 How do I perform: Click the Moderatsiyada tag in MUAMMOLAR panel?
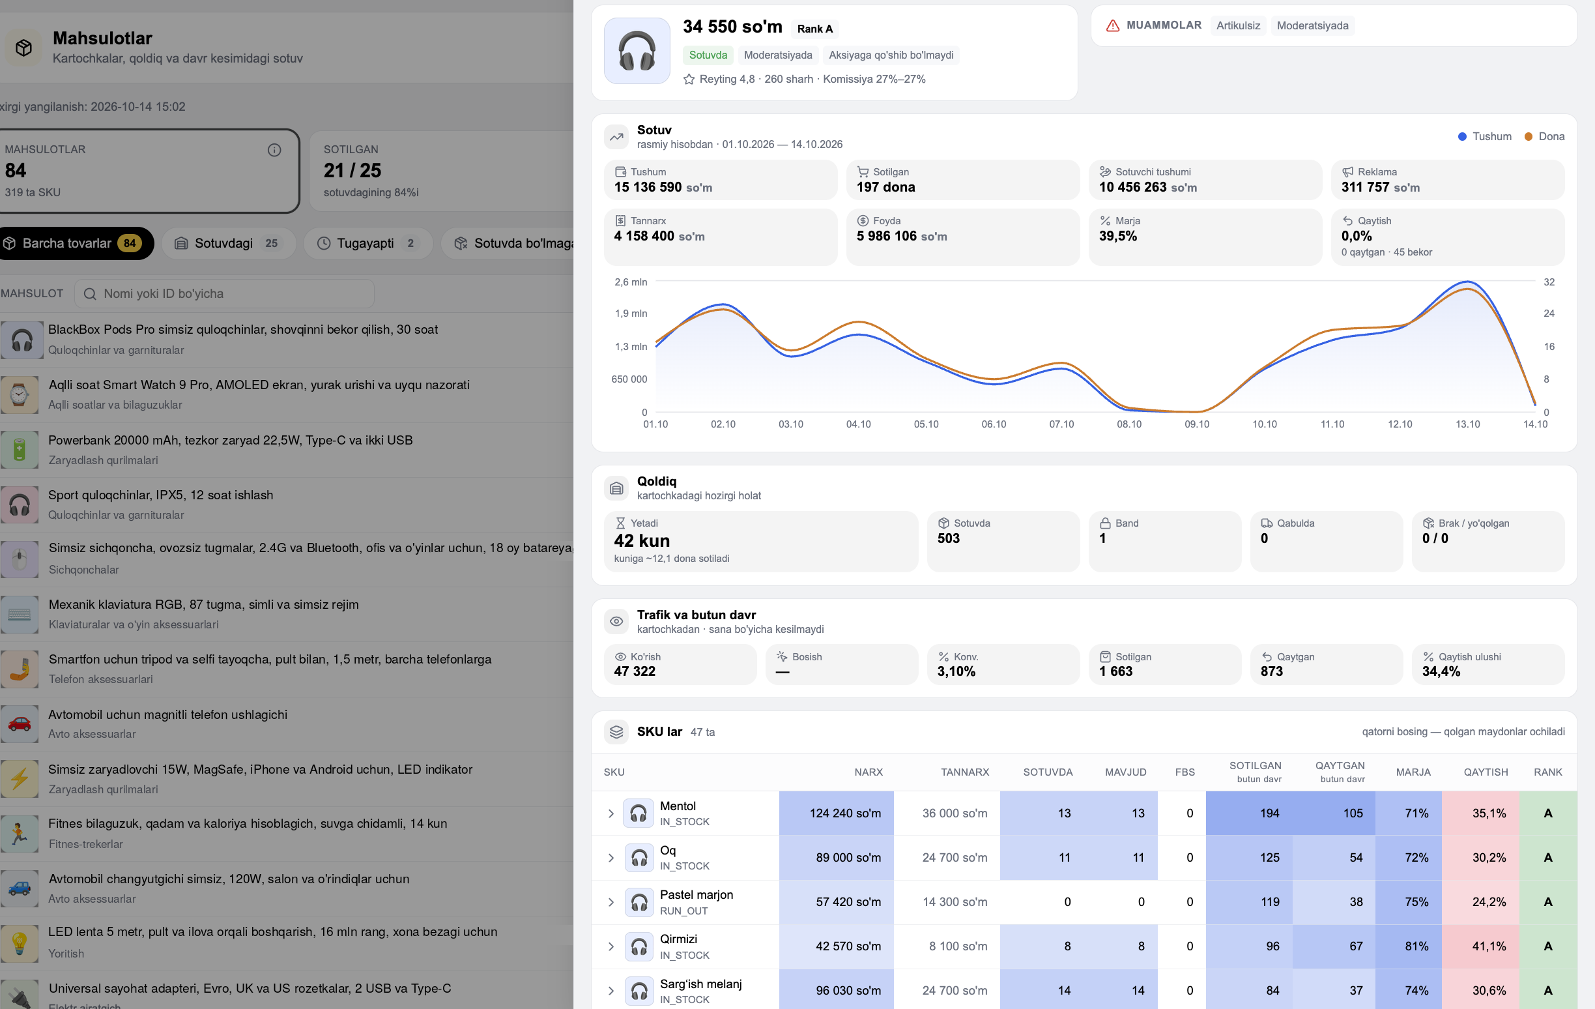[1312, 26]
